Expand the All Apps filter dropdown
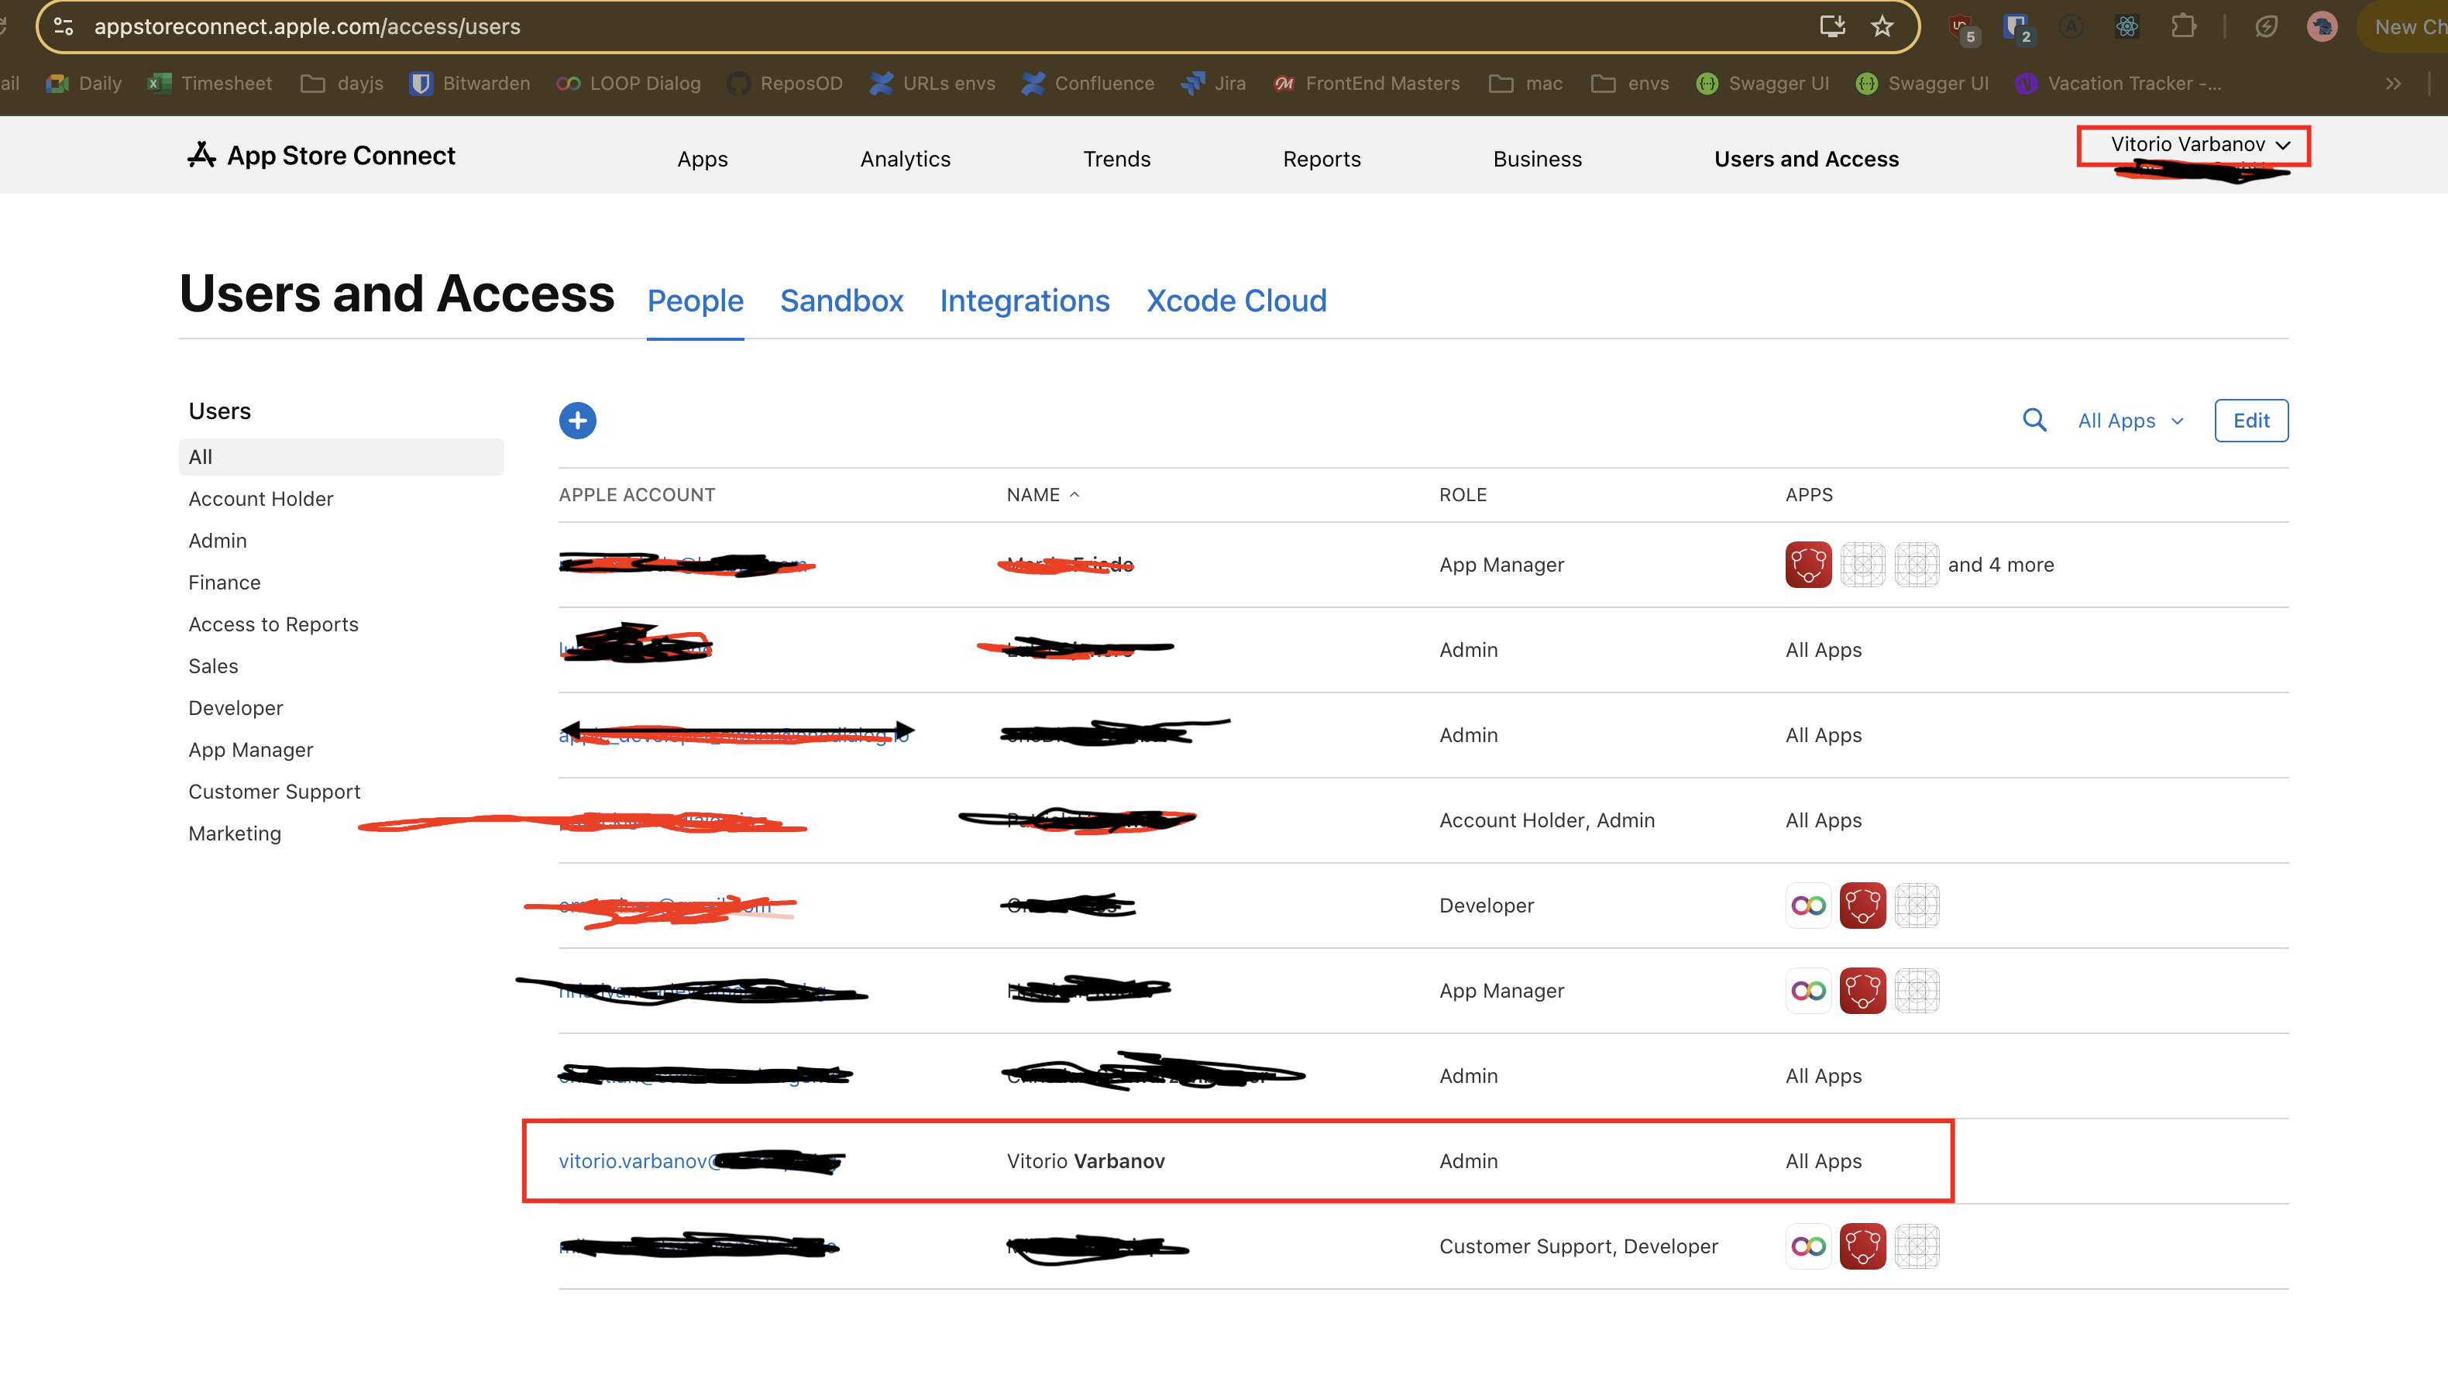The image size is (2448, 1385). 2130,421
